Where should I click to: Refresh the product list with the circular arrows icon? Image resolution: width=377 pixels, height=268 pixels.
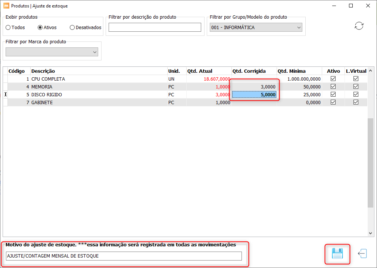pos(359,26)
